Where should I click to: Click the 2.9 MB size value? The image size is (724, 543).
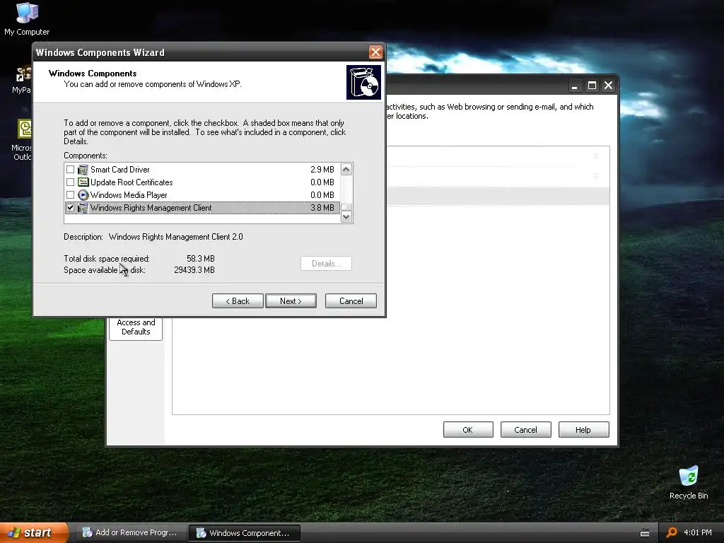point(322,170)
